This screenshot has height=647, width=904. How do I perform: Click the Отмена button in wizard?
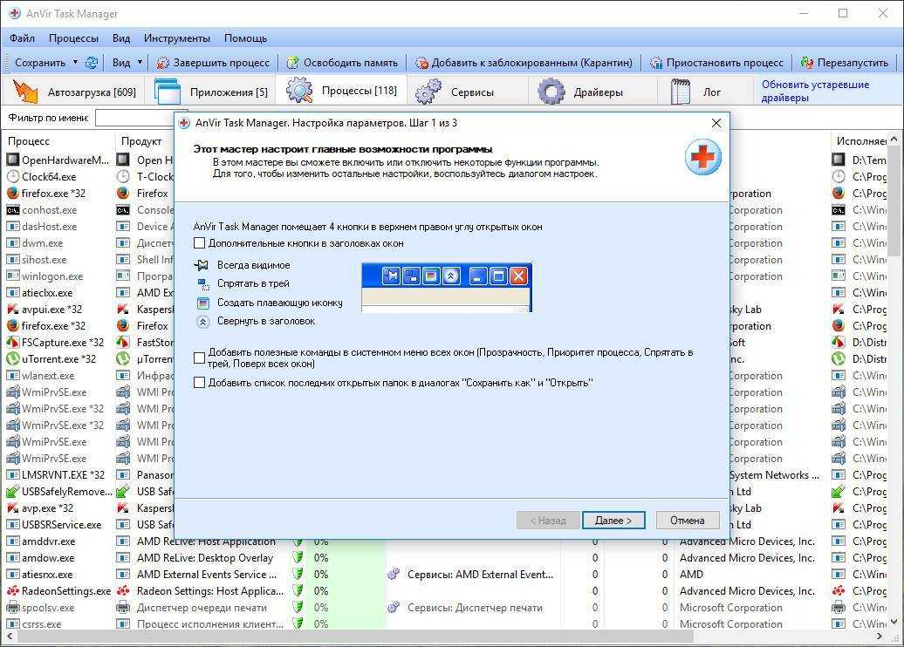tap(688, 521)
